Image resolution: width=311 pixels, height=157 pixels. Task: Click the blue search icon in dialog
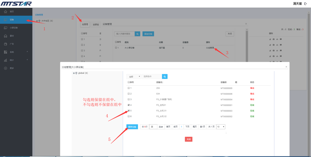pos(165,77)
